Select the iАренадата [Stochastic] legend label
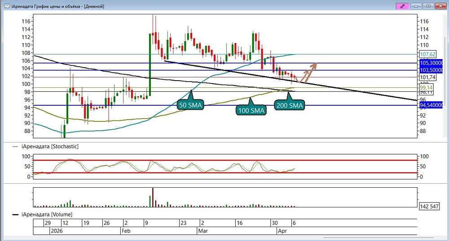449x241 pixels. coord(50,146)
